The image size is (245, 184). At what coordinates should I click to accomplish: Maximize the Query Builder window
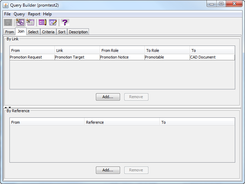221,4
